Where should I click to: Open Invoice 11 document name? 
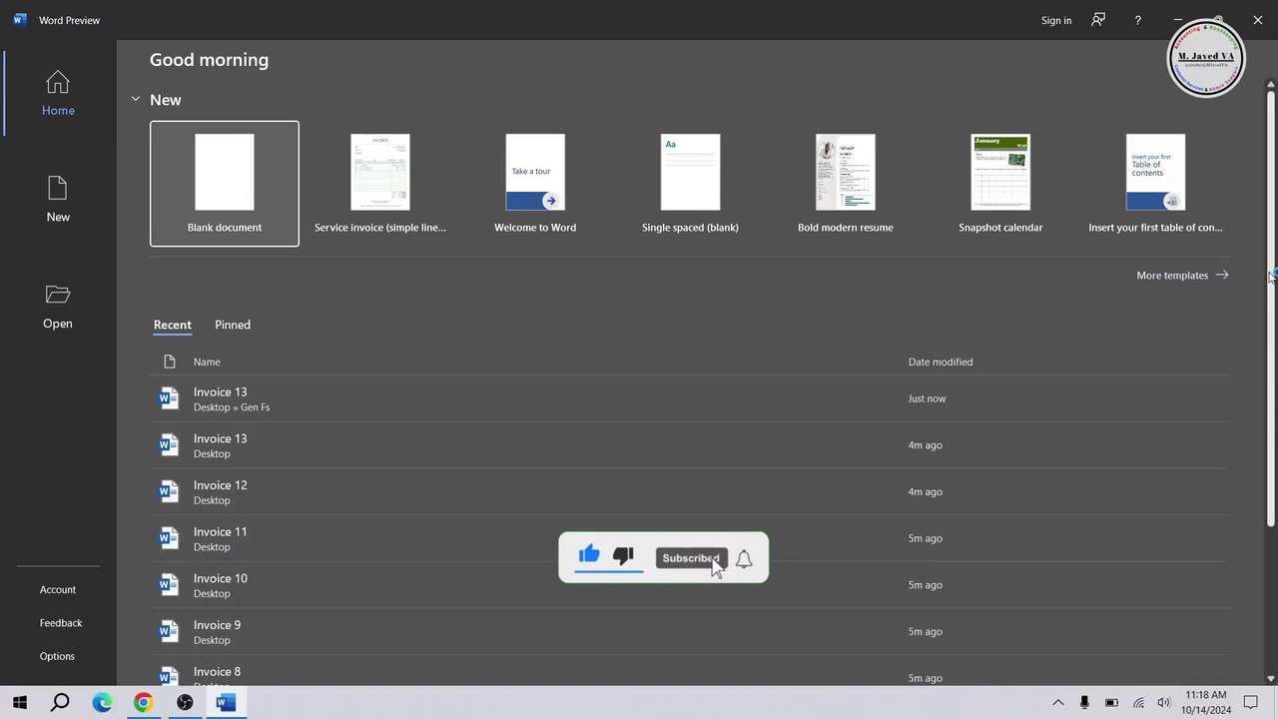coord(221,532)
